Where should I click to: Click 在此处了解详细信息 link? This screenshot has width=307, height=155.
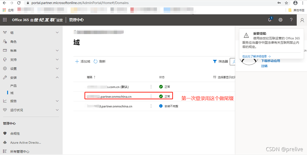[x=256, y=56]
